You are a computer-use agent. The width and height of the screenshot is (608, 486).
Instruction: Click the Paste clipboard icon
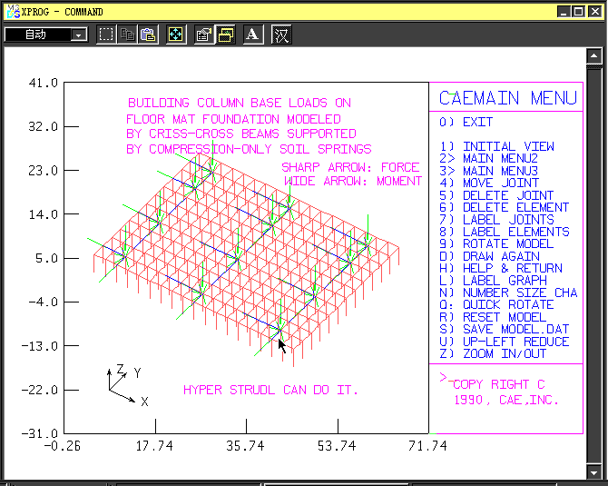point(148,35)
